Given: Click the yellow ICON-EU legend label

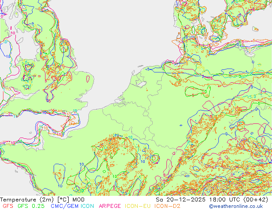Looking at the screenshot, I should point(138,206).
